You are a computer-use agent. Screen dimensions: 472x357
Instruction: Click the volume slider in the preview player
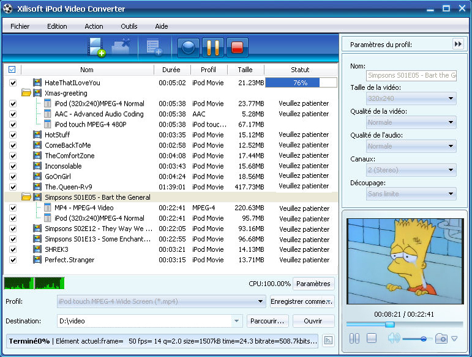coord(418,339)
